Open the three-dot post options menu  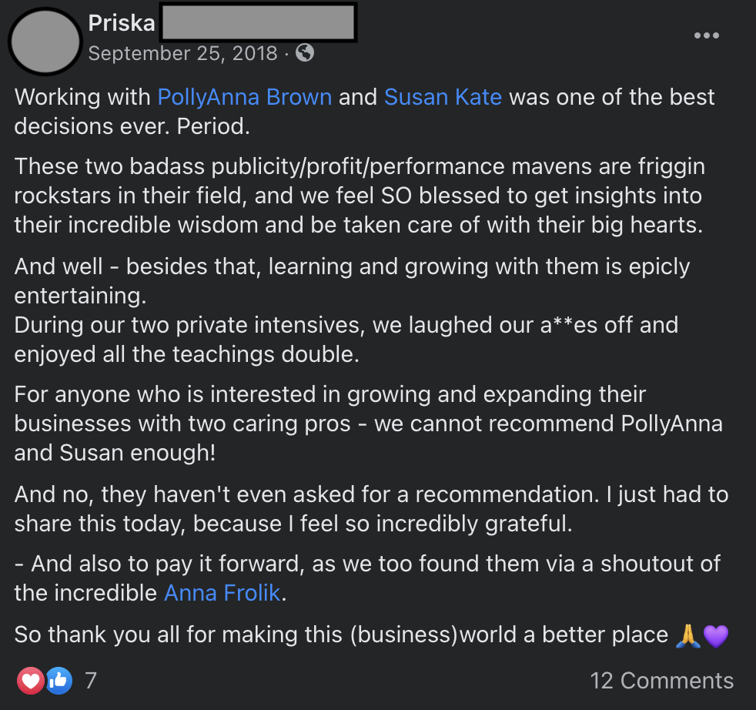point(706,35)
